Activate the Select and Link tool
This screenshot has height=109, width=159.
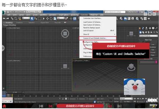12,18
